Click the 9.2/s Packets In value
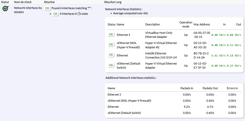This screenshot has height=121, width=245. (x=187, y=107)
